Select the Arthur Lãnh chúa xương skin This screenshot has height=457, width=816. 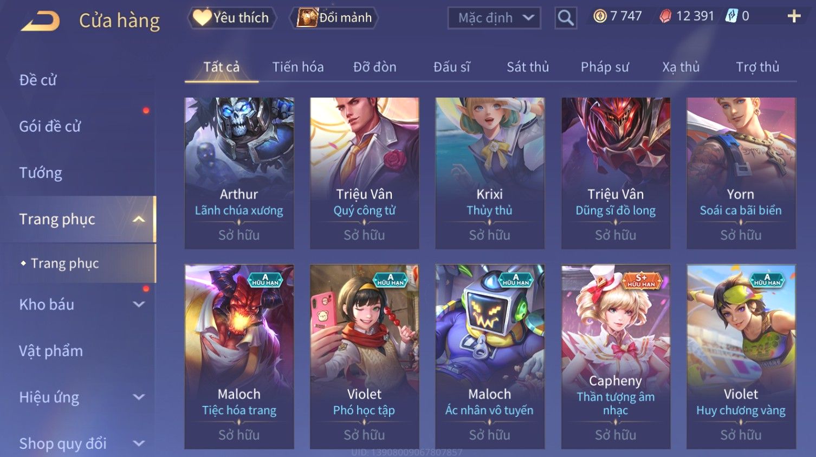coord(239,173)
